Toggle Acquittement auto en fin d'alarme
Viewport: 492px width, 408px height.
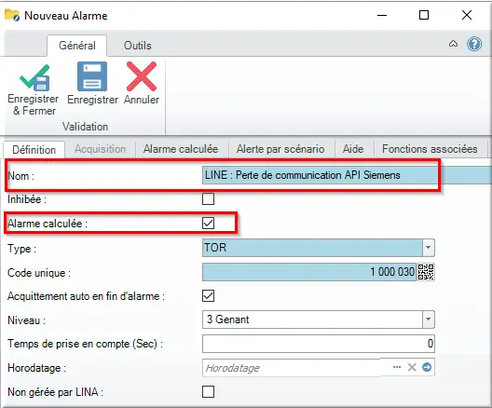(x=209, y=295)
